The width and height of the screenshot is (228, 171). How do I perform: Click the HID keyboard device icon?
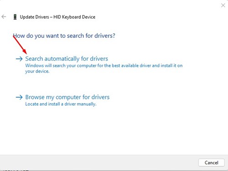pyautogui.click(x=15, y=17)
